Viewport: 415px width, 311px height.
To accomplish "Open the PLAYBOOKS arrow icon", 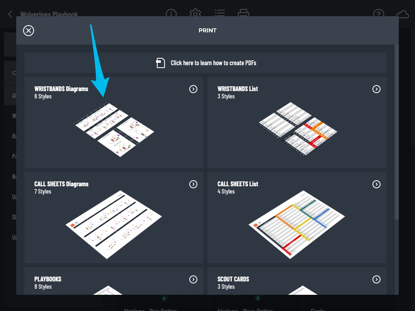I will pos(193,279).
